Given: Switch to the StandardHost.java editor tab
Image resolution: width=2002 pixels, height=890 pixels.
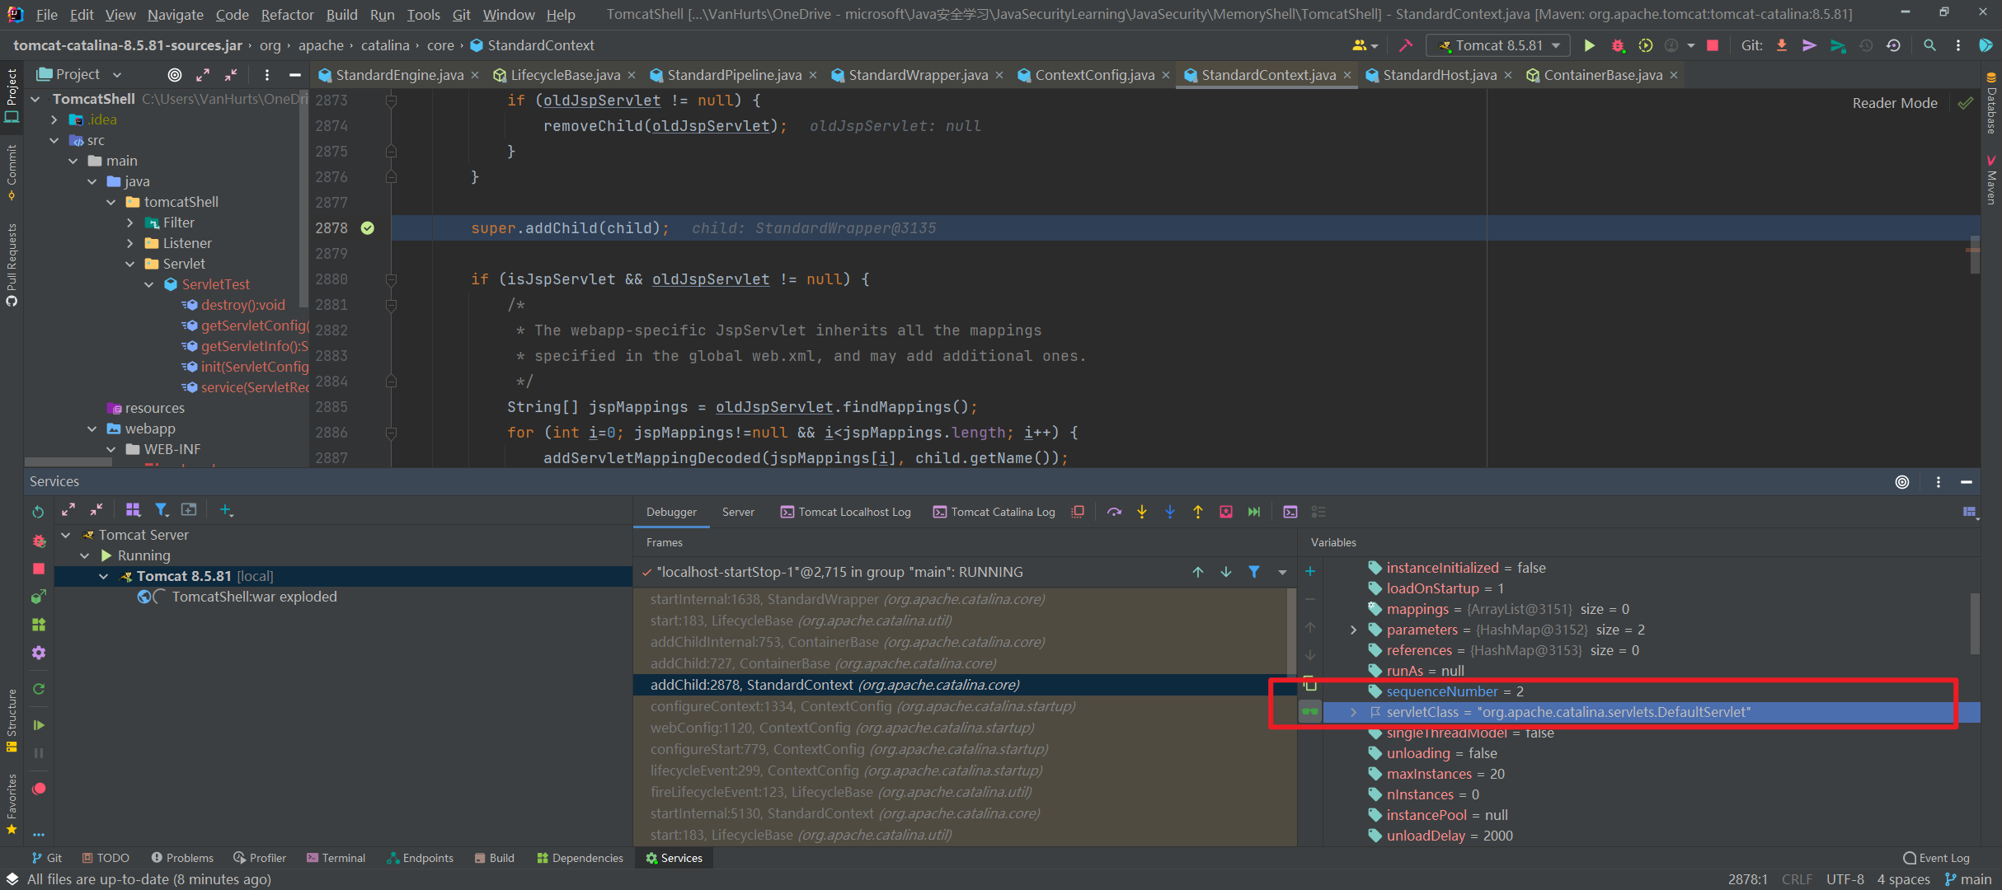Looking at the screenshot, I should (1438, 74).
